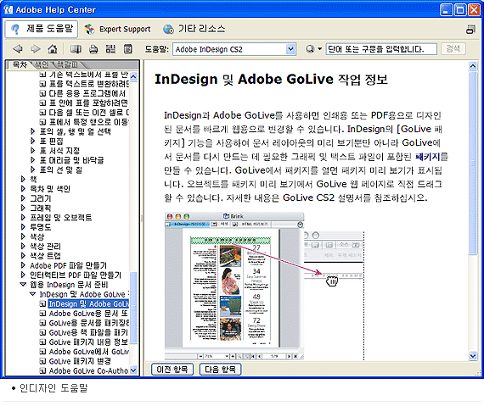Click the search phrase input field
Screen dimensions: 484x406
[x=381, y=49]
